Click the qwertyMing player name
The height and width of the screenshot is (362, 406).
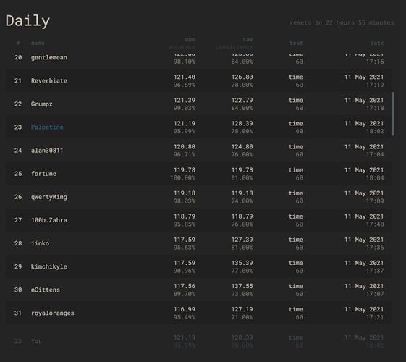coord(49,197)
